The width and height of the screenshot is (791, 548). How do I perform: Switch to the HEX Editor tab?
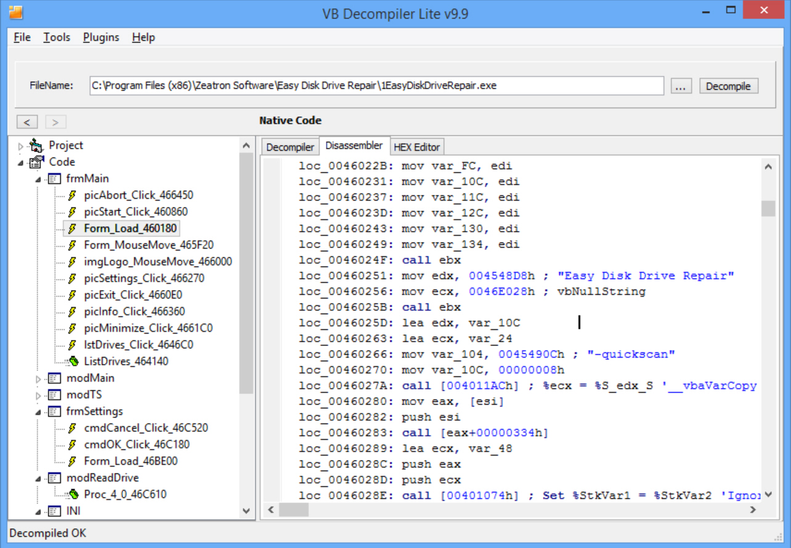416,147
